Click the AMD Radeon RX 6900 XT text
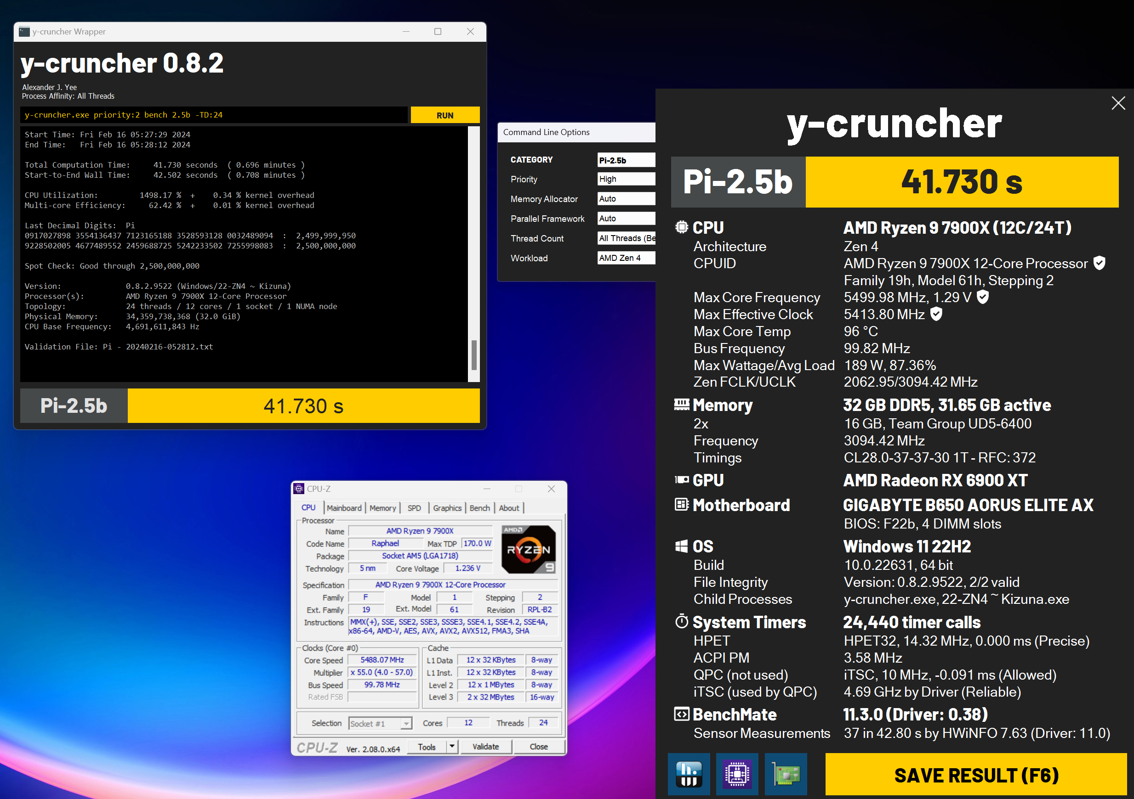Viewport: 1134px width, 799px height. (935, 480)
